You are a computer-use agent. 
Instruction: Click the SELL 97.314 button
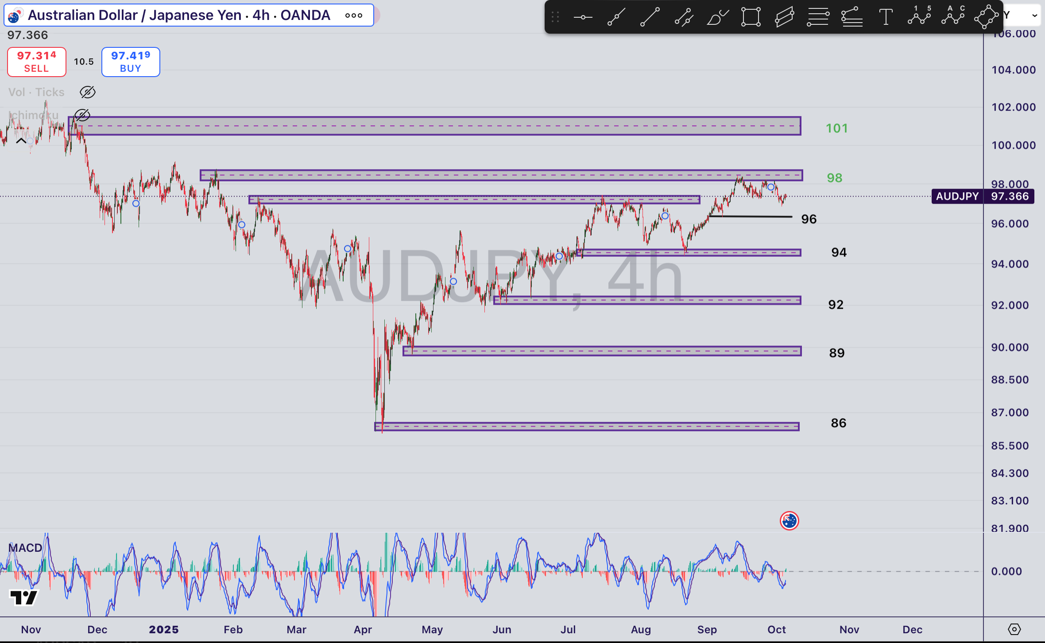coord(36,62)
